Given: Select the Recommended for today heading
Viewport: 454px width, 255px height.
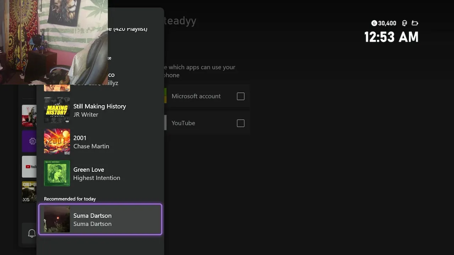Looking at the screenshot, I should point(70,199).
